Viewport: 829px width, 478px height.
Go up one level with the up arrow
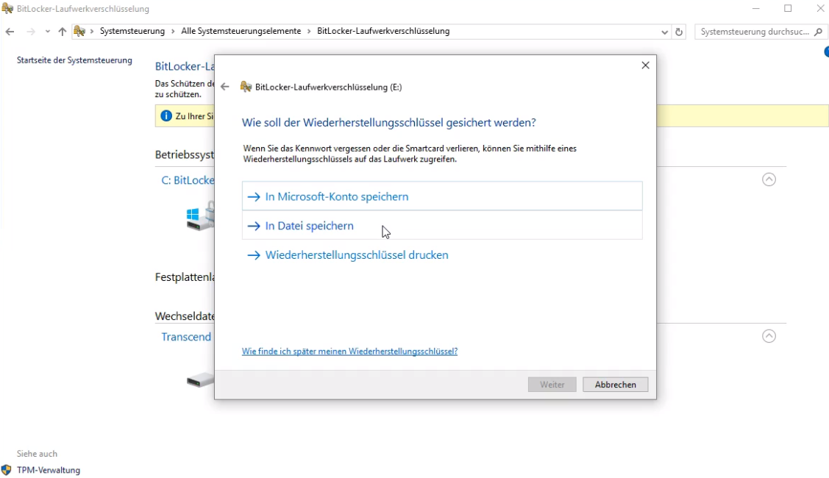63,32
